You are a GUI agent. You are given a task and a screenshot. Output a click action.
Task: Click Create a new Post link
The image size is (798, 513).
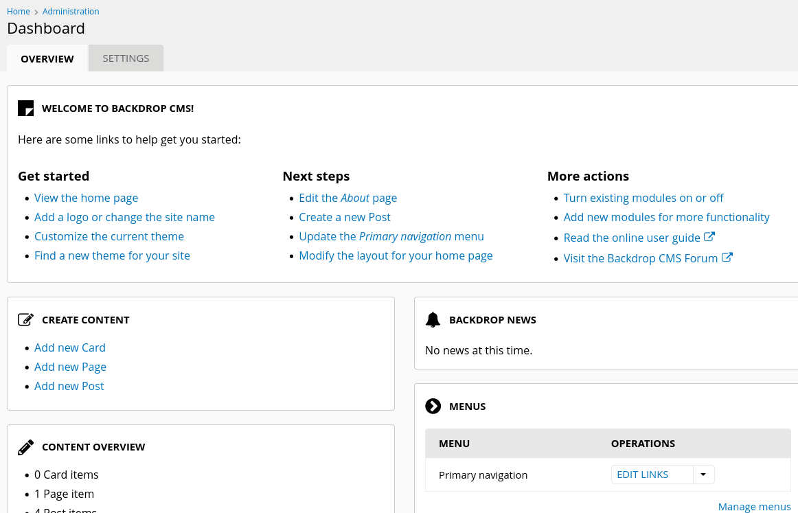pyautogui.click(x=344, y=217)
